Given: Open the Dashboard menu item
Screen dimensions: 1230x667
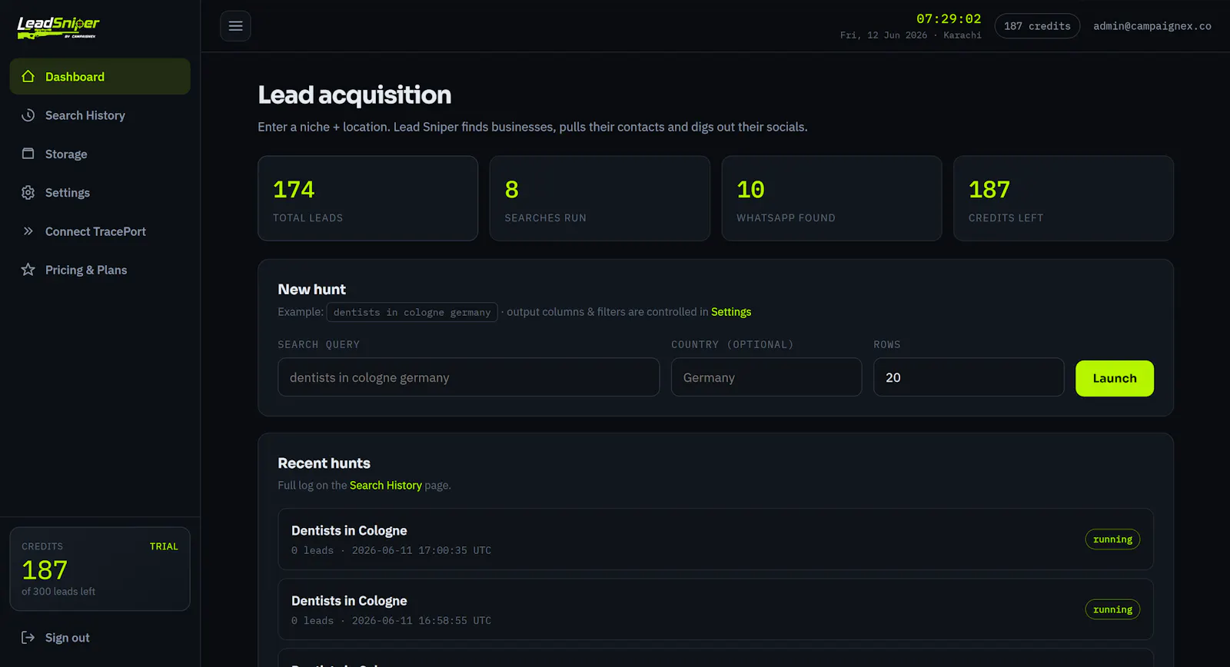Looking at the screenshot, I should 100,76.
